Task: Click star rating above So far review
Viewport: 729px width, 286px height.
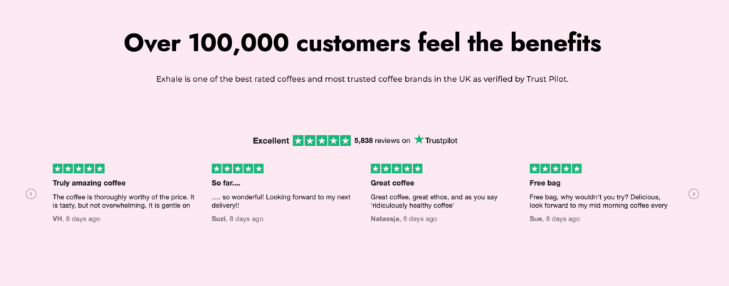Action: pos(238,169)
